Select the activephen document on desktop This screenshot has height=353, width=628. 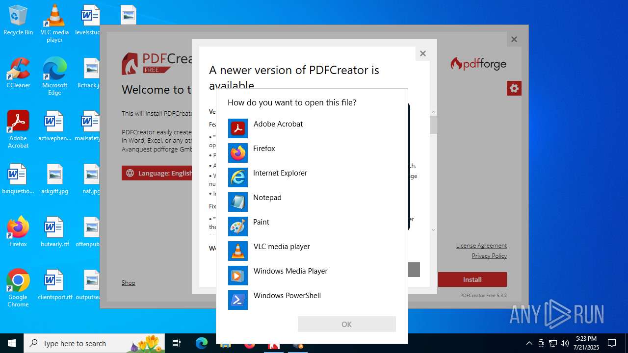[x=54, y=126]
